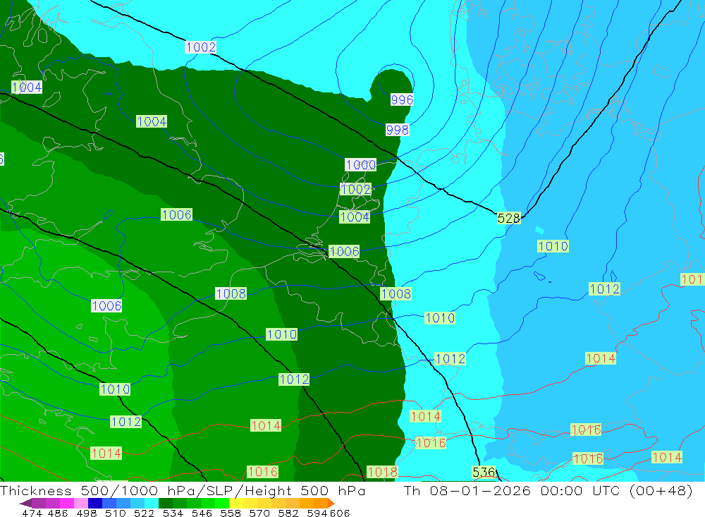Screen dimensions: 705x517
Task: Click the 528 height contour label
Action: point(509,218)
